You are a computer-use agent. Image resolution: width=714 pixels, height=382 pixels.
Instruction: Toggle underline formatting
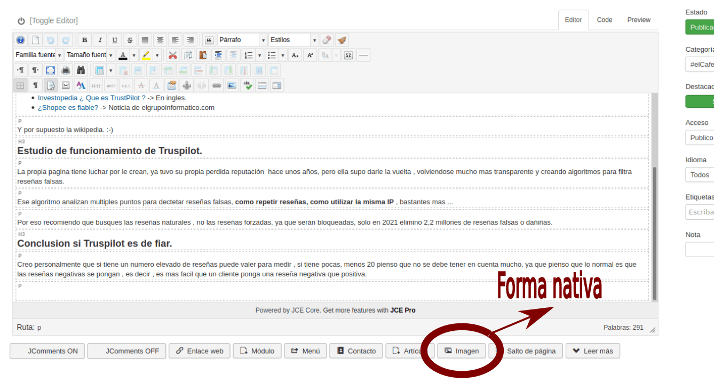[x=115, y=40]
